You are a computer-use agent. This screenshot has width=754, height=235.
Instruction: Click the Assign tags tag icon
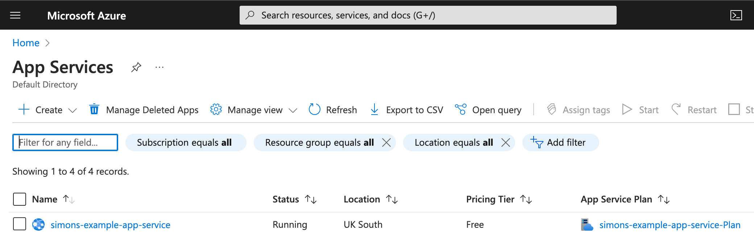(x=551, y=109)
